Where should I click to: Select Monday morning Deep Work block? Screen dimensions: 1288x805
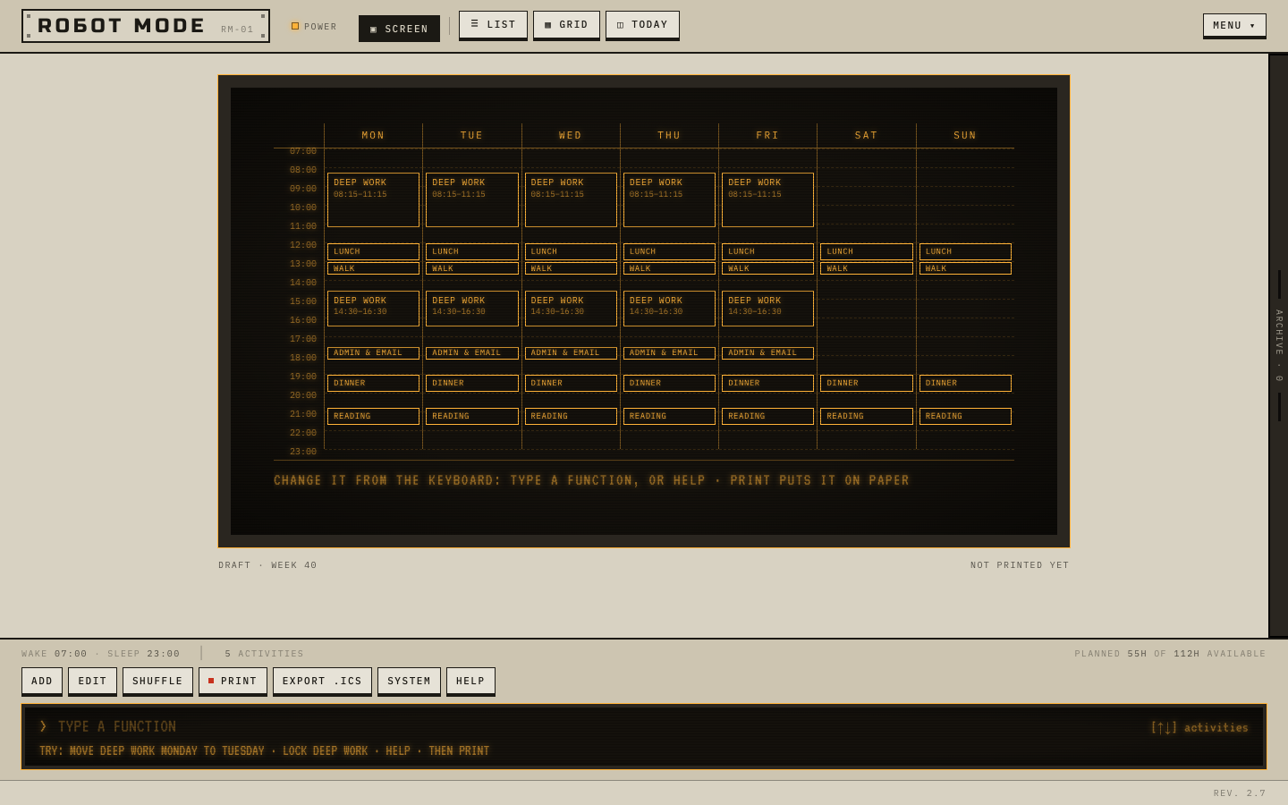pos(373,199)
